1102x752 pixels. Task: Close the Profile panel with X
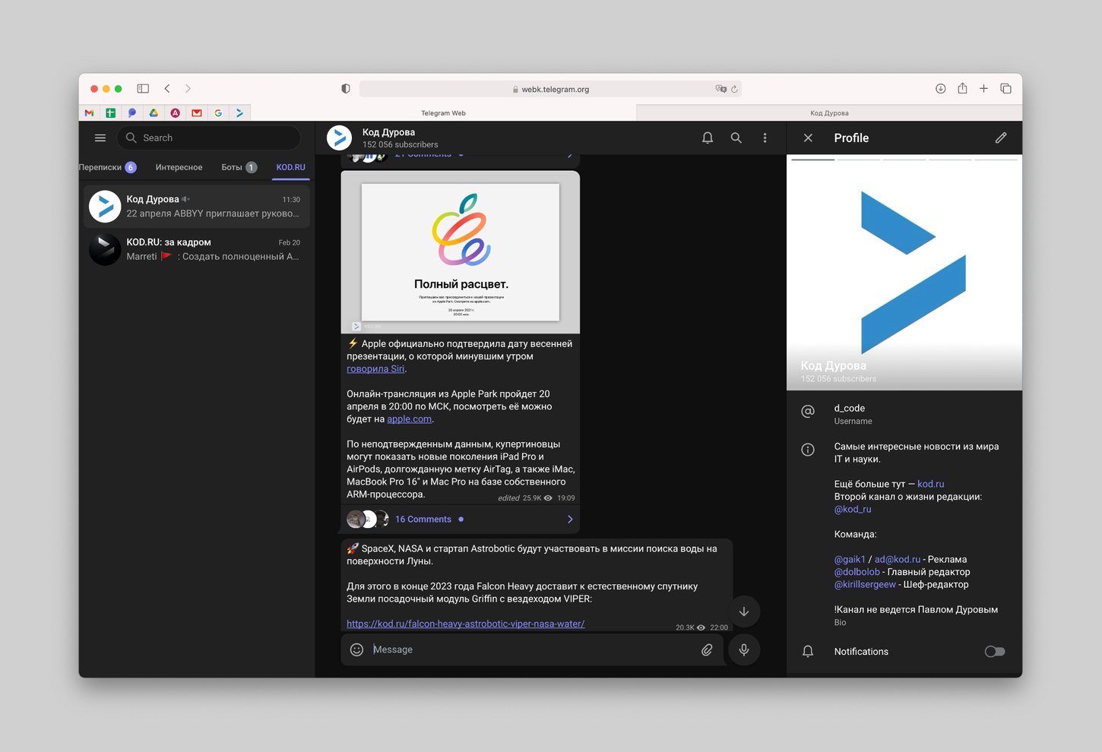point(808,138)
